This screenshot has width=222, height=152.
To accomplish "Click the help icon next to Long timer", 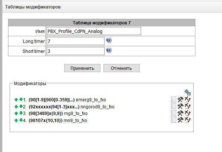I will coord(109,40).
